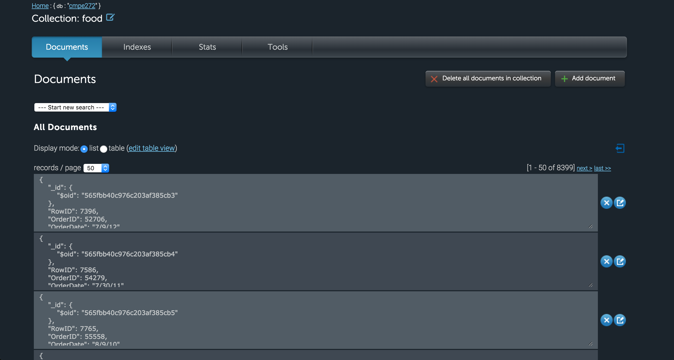Open the edit table view link

coord(152,148)
